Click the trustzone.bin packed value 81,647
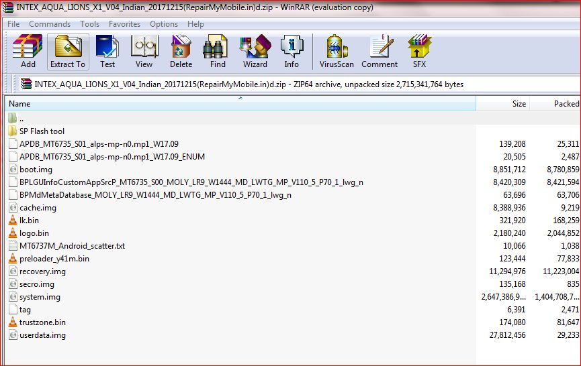The height and width of the screenshot is (366, 581). pyautogui.click(x=568, y=322)
